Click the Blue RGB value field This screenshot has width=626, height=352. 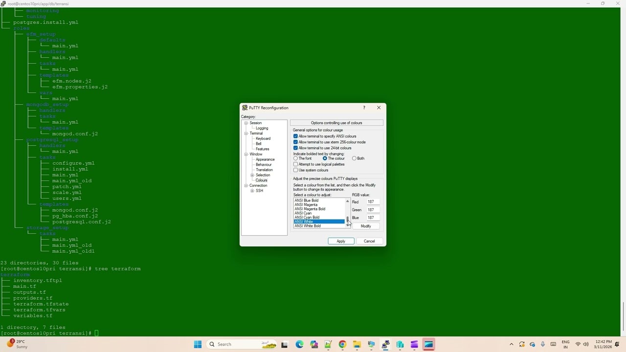[373, 218]
